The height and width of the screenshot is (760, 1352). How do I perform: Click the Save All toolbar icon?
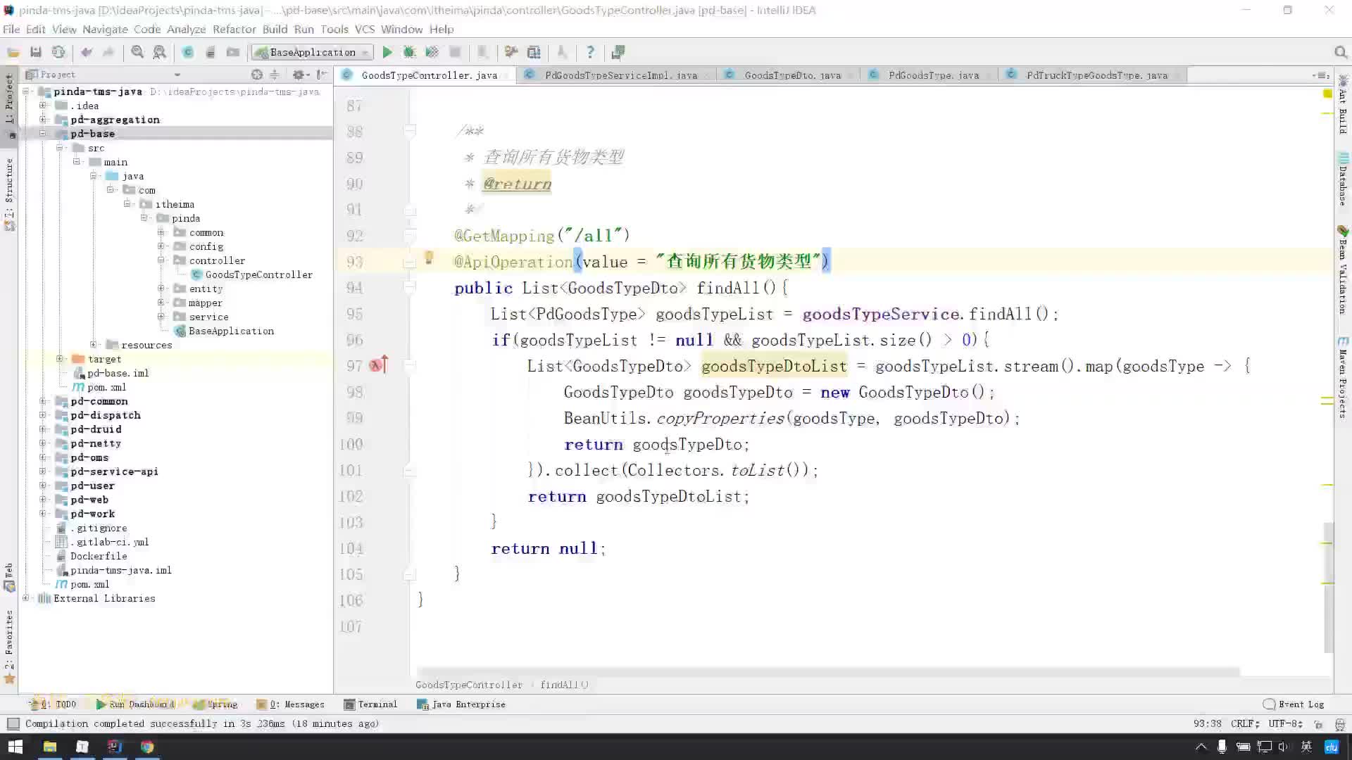tap(36, 52)
